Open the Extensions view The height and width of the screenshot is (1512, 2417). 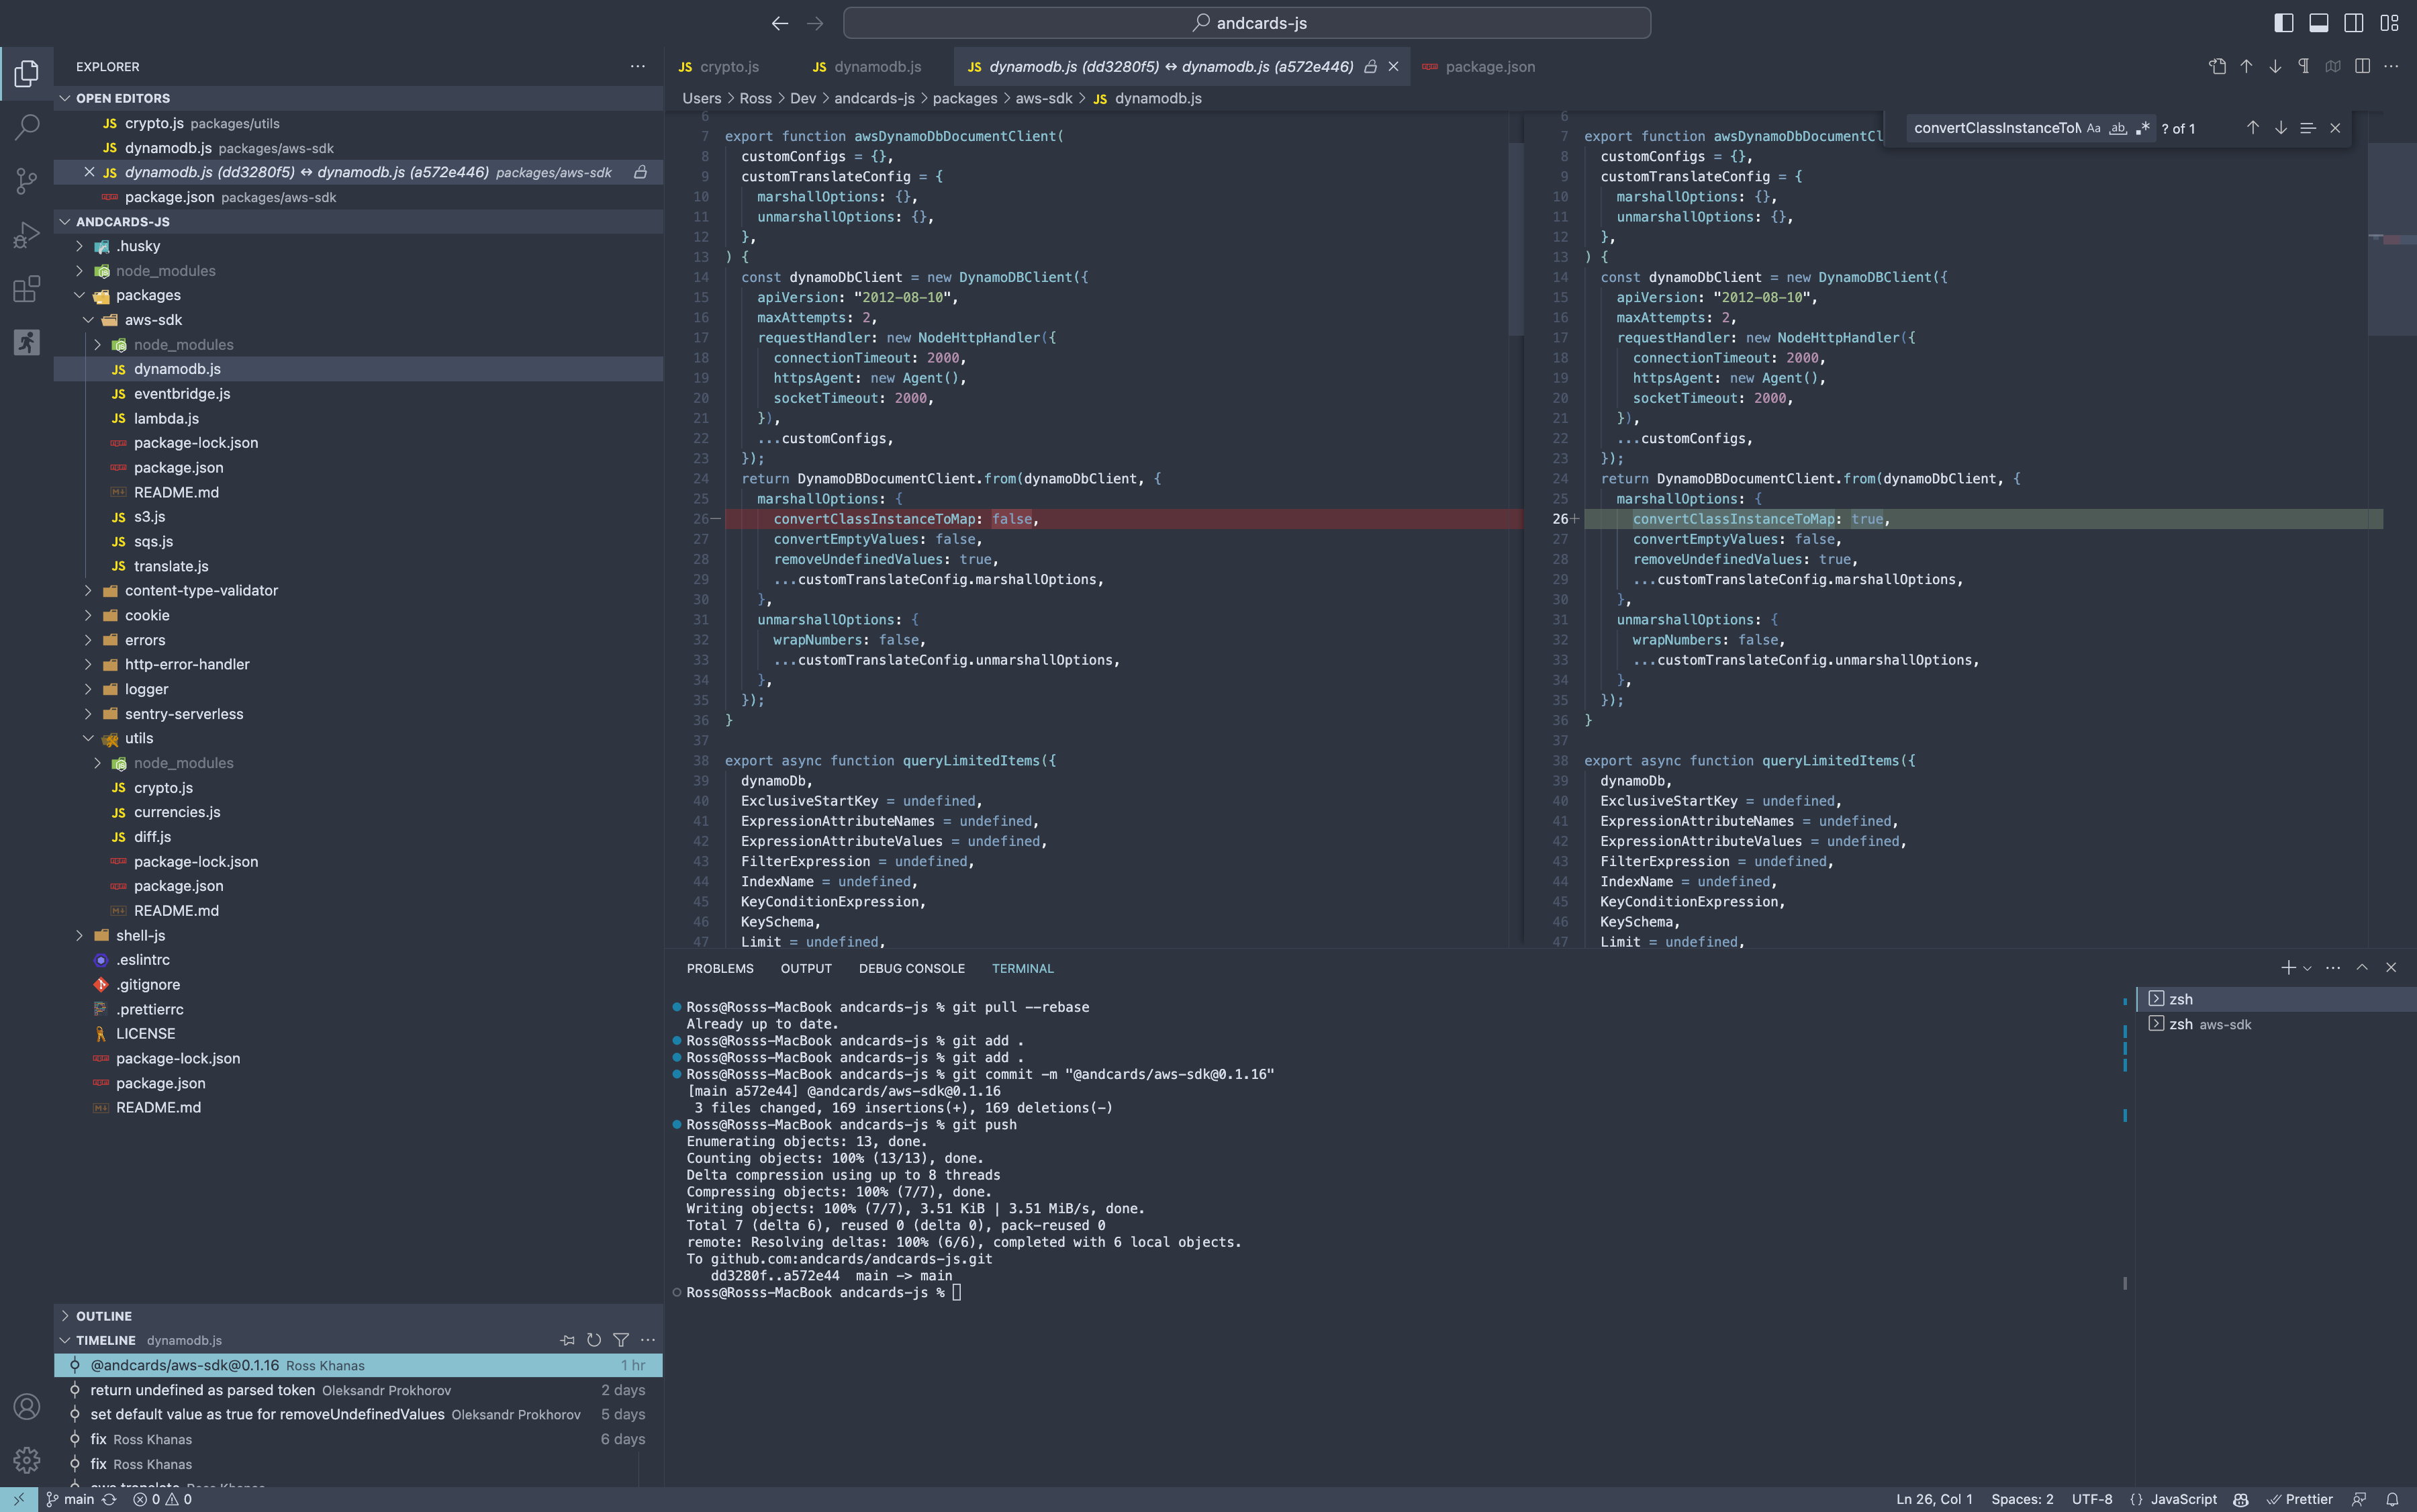(27, 289)
